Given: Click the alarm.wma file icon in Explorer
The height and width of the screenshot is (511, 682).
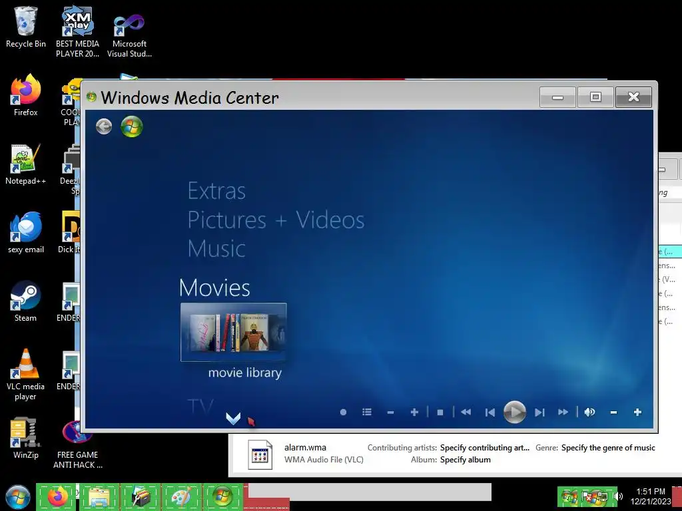Looking at the screenshot, I should 260,454.
